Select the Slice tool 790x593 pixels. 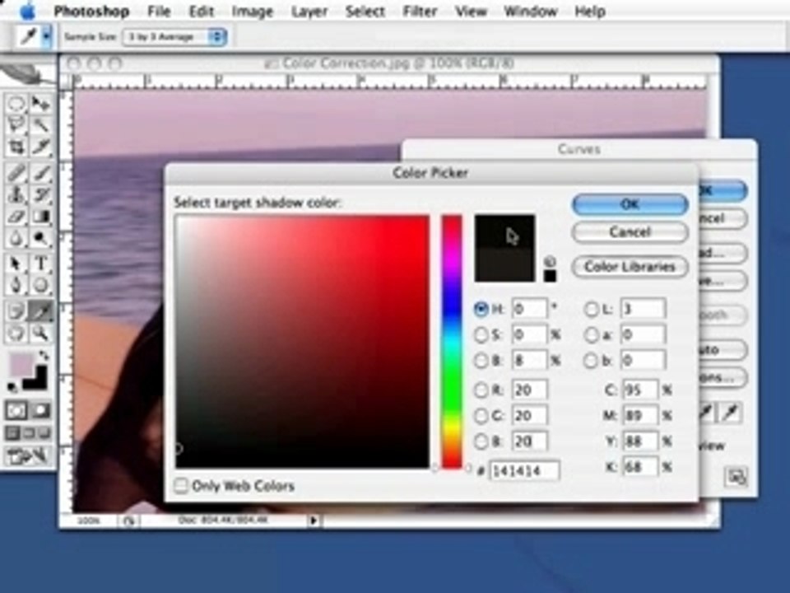click(40, 147)
